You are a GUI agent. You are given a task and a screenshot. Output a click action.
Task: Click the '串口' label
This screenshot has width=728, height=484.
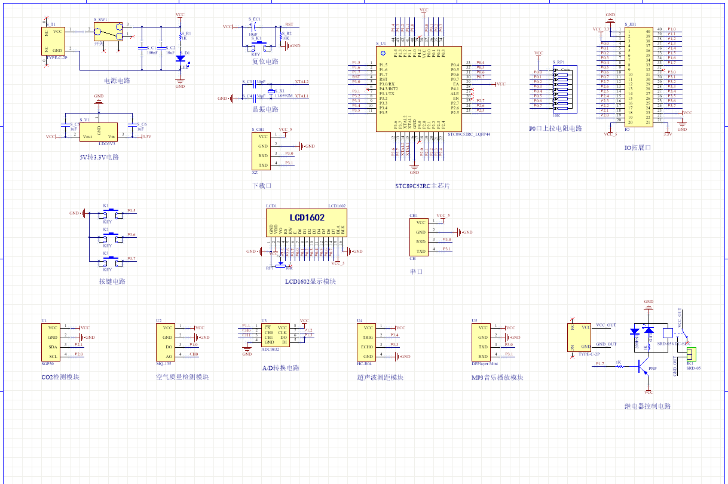[x=416, y=272]
